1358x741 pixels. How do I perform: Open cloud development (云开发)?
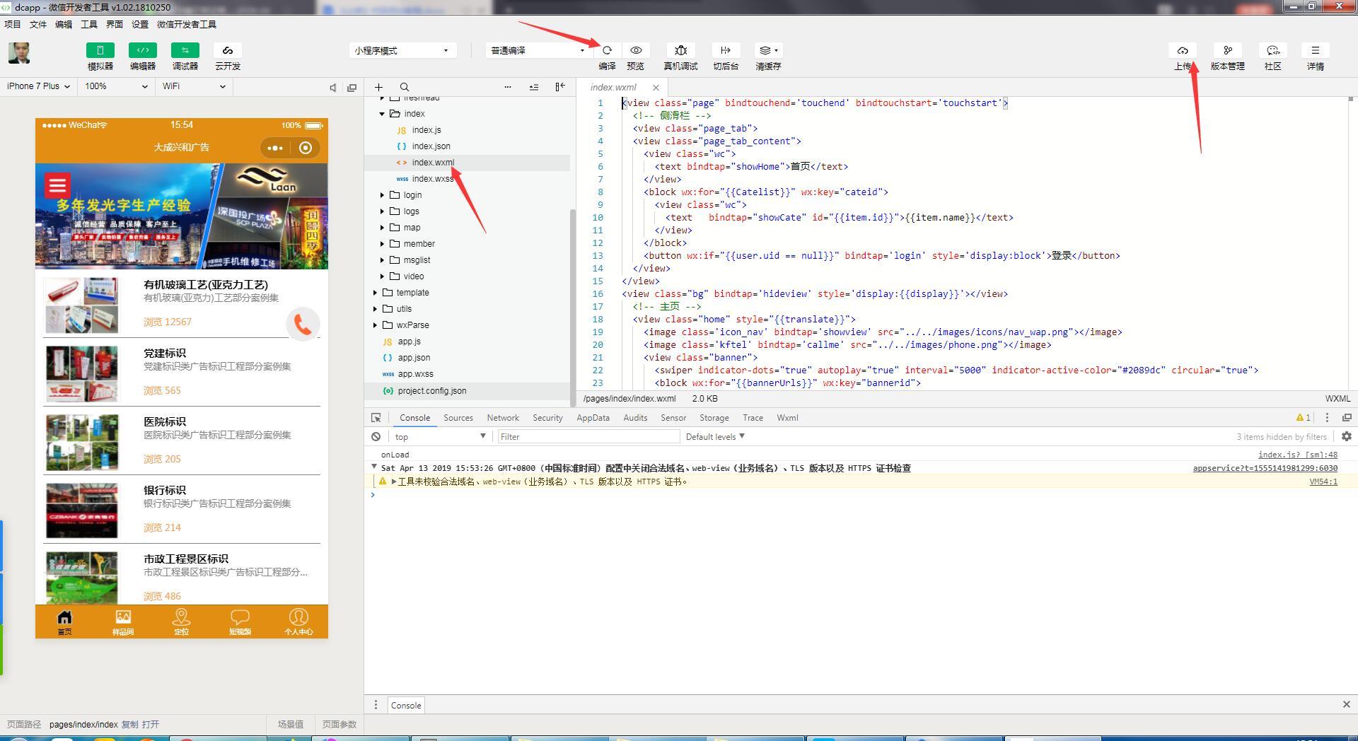point(228,50)
